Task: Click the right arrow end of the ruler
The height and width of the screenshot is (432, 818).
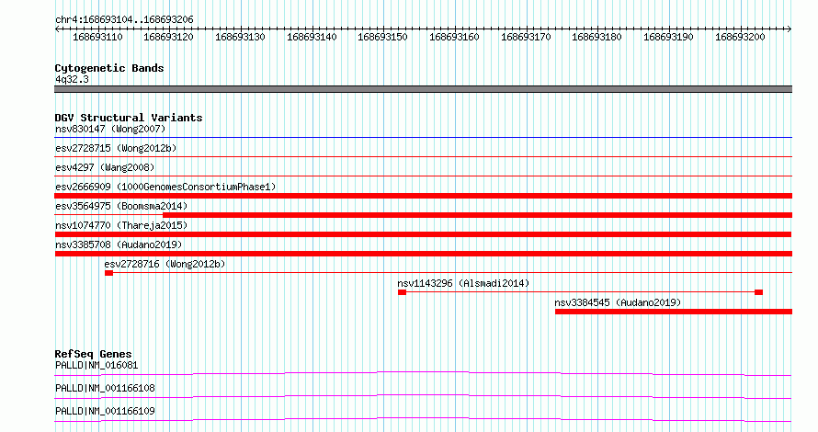Action: 789,29
